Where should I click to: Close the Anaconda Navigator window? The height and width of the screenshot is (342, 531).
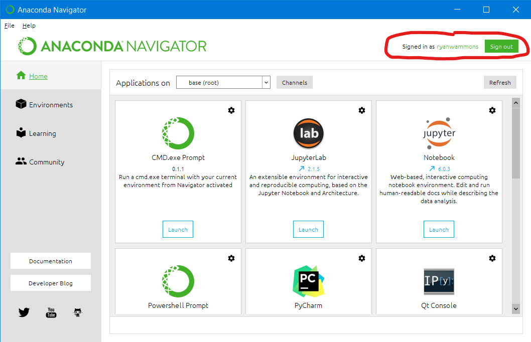click(x=516, y=10)
